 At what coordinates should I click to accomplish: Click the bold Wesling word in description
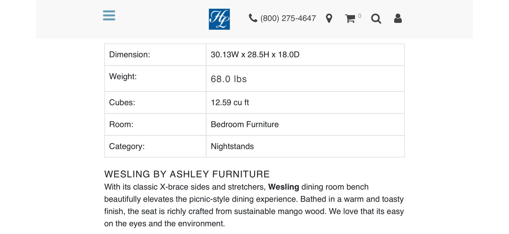tap(283, 187)
